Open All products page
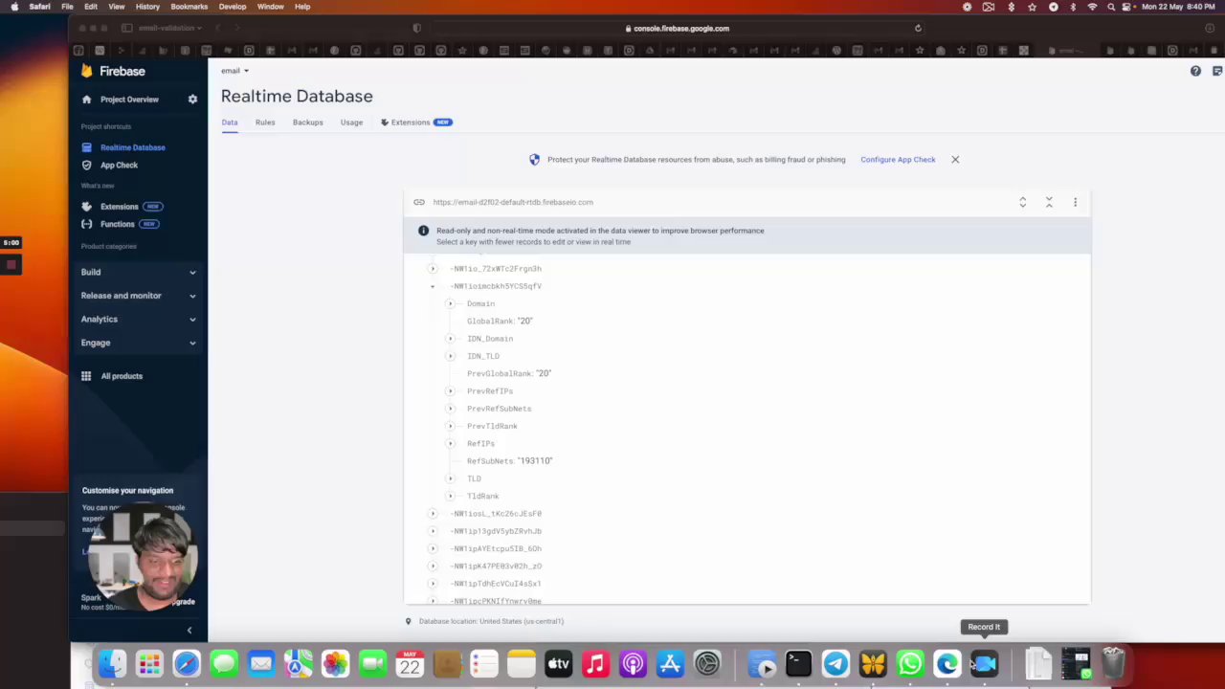This screenshot has height=689, width=1225. coord(122,376)
